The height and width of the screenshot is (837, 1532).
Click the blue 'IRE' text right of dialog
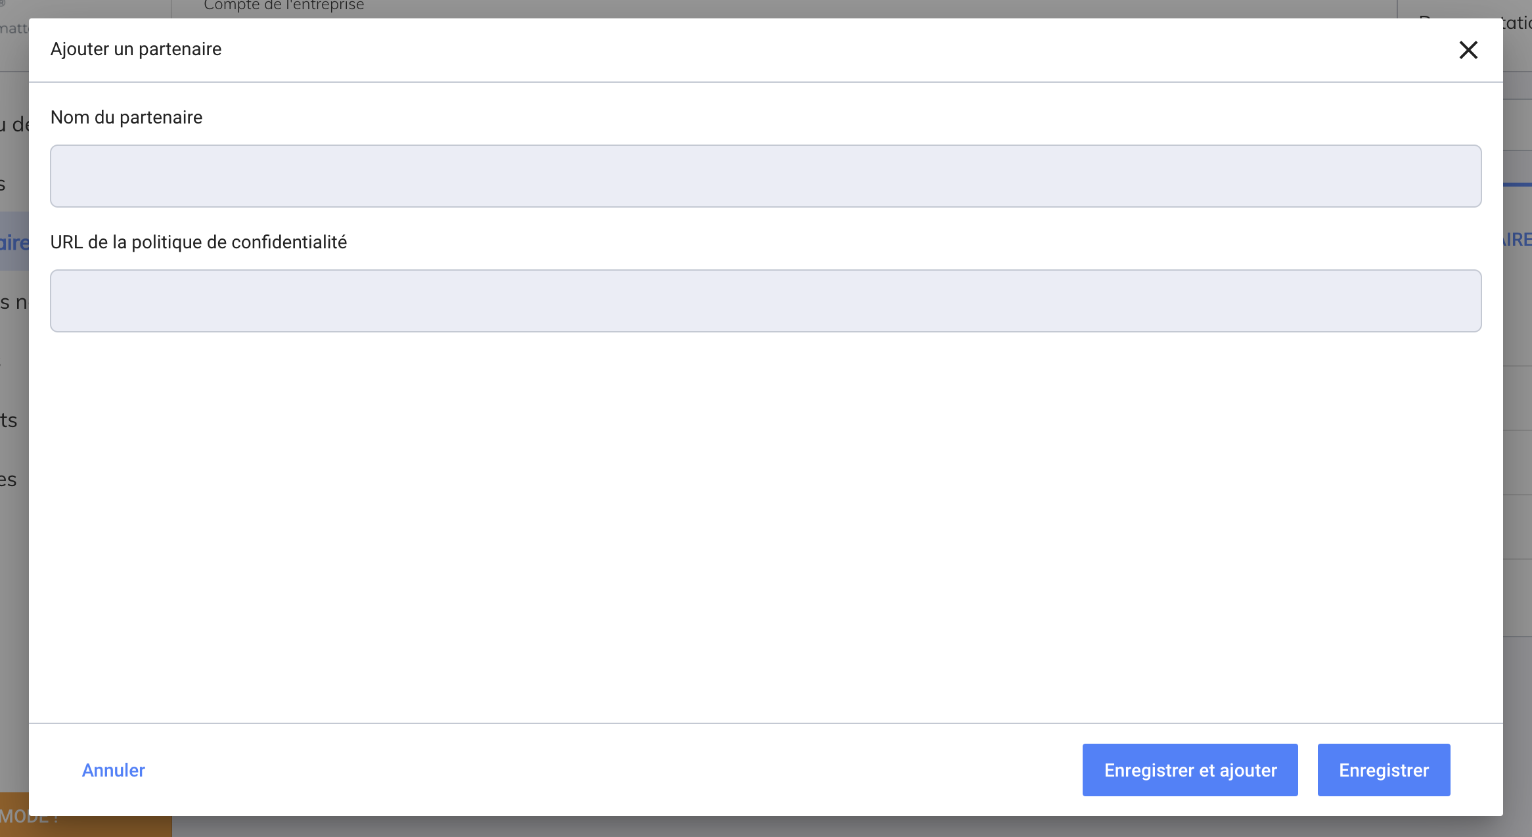1518,240
